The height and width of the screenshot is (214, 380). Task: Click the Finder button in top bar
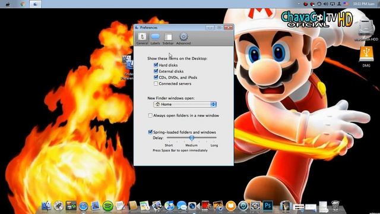point(36,4)
